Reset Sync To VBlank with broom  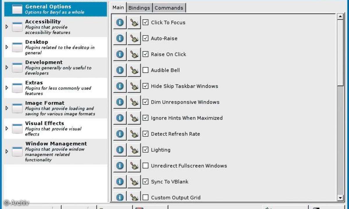(134, 182)
